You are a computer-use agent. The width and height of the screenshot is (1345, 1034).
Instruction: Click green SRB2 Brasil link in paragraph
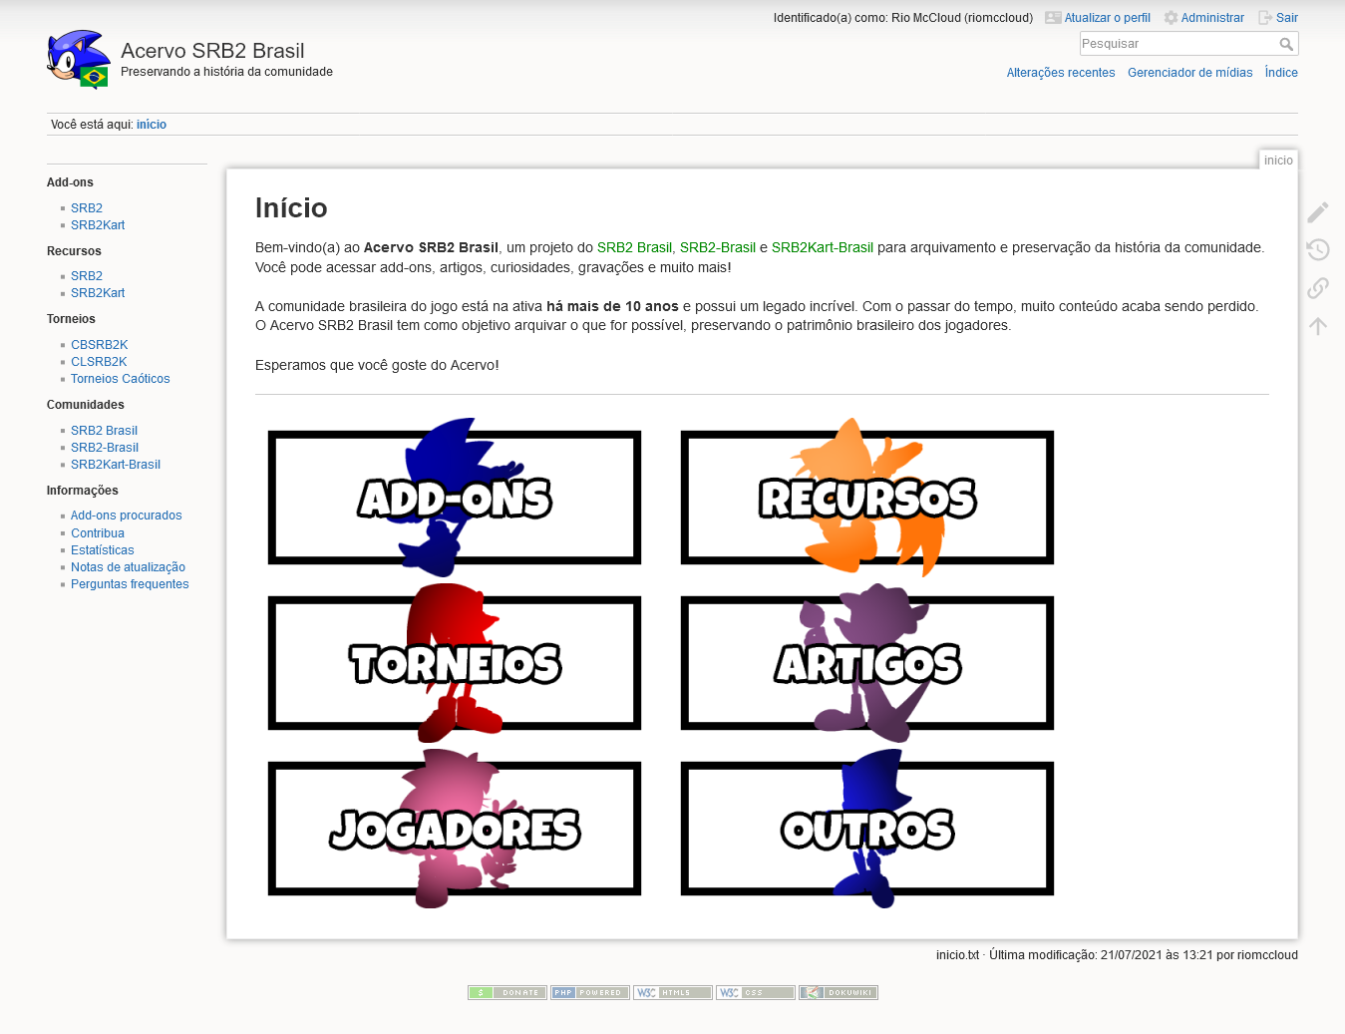click(634, 247)
